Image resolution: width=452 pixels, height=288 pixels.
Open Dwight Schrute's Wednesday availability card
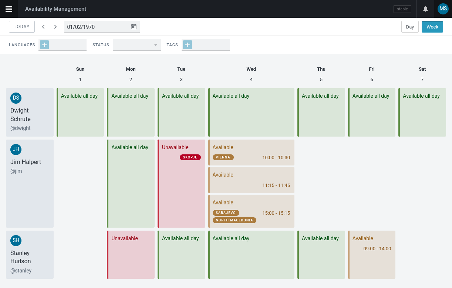[x=251, y=112]
